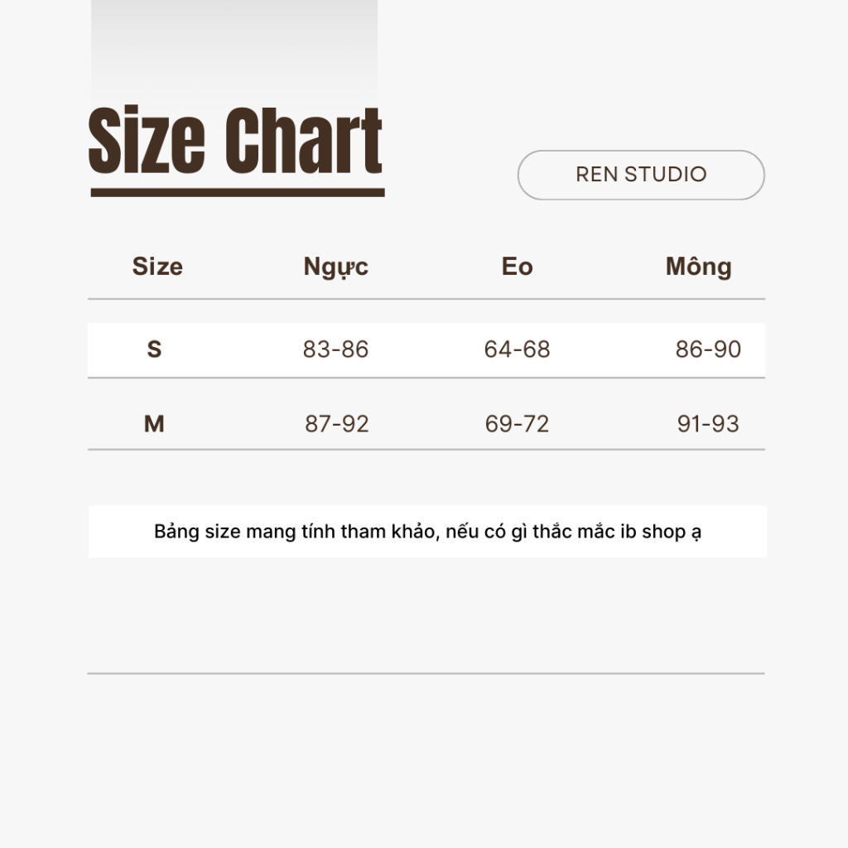Click the Size column header
This screenshot has width=848, height=848.
(157, 267)
